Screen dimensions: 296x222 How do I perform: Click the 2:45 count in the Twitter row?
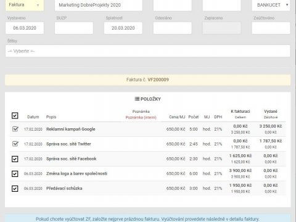pyautogui.click(x=194, y=144)
